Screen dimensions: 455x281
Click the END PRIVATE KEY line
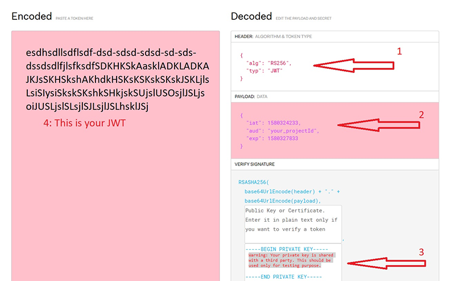[x=283, y=276]
